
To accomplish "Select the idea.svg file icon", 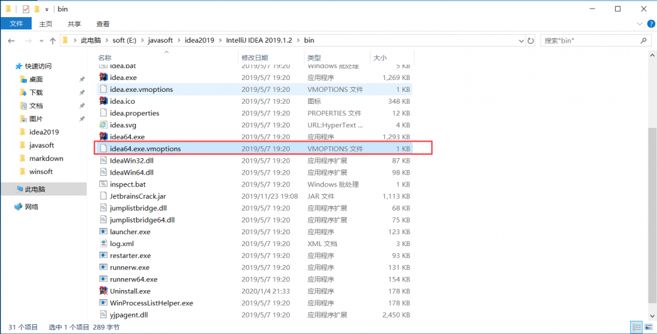I will point(103,125).
